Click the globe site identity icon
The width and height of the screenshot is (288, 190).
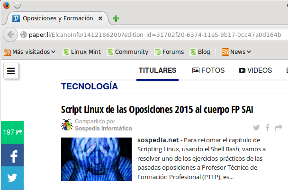coord(24,35)
